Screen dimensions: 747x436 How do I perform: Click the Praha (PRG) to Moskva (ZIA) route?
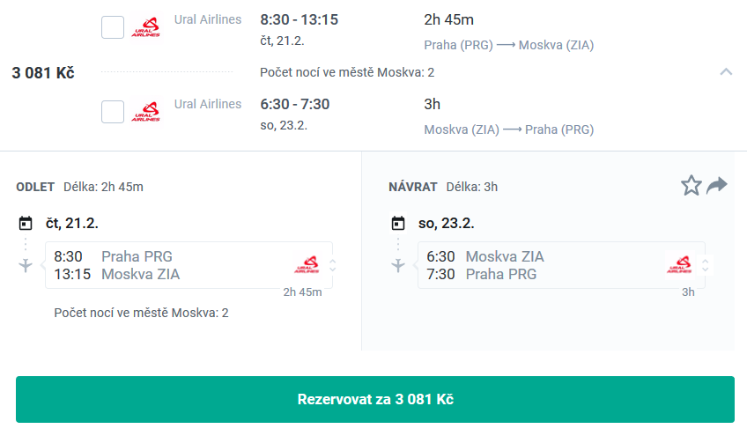pyautogui.click(x=509, y=45)
